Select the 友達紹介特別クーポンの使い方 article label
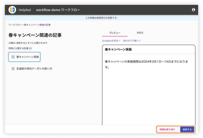This screenshot has height=138, width=203. [34, 69]
